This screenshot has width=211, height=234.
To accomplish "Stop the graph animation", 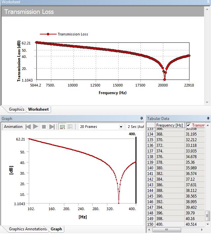I will (44, 127).
